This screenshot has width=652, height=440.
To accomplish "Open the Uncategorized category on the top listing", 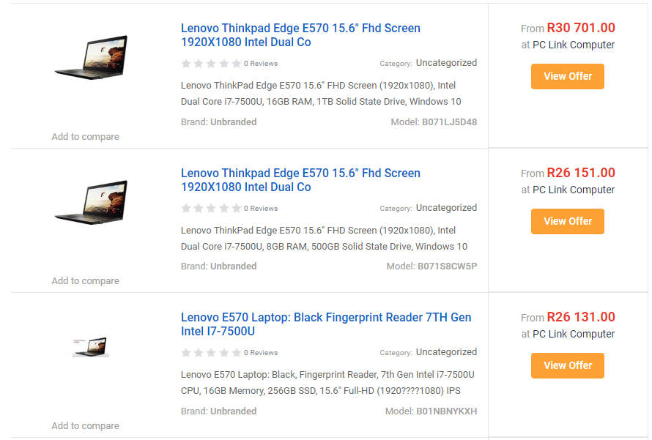I will 446,63.
